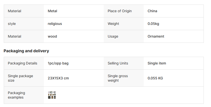Click the "Place of Origin" label
This screenshot has width=211, height=107.
[120, 11]
